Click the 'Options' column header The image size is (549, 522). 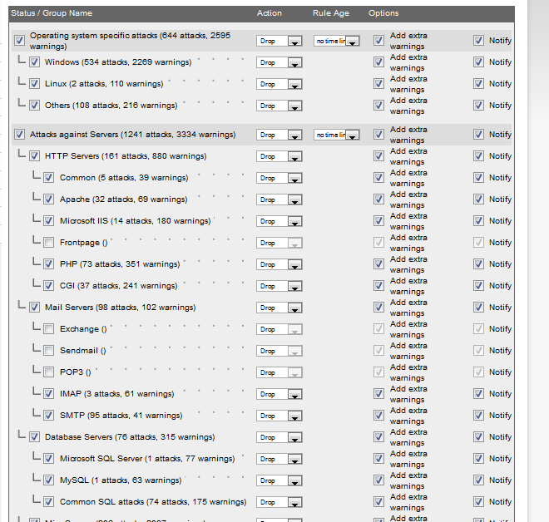pyautogui.click(x=383, y=13)
